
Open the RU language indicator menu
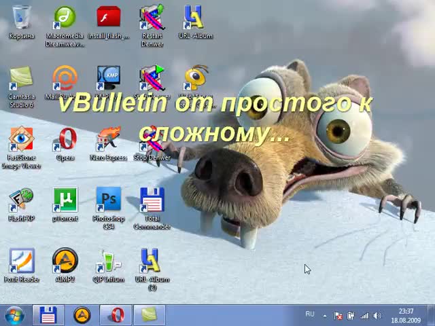pyautogui.click(x=310, y=314)
